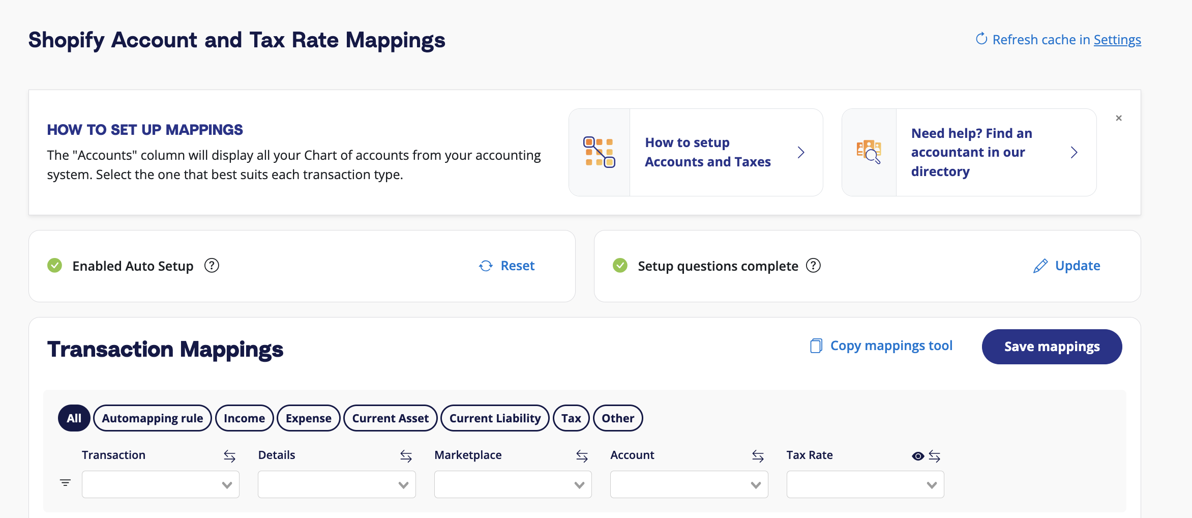
Task: Click the Enabled Auto Setup label
Action: coord(133,266)
